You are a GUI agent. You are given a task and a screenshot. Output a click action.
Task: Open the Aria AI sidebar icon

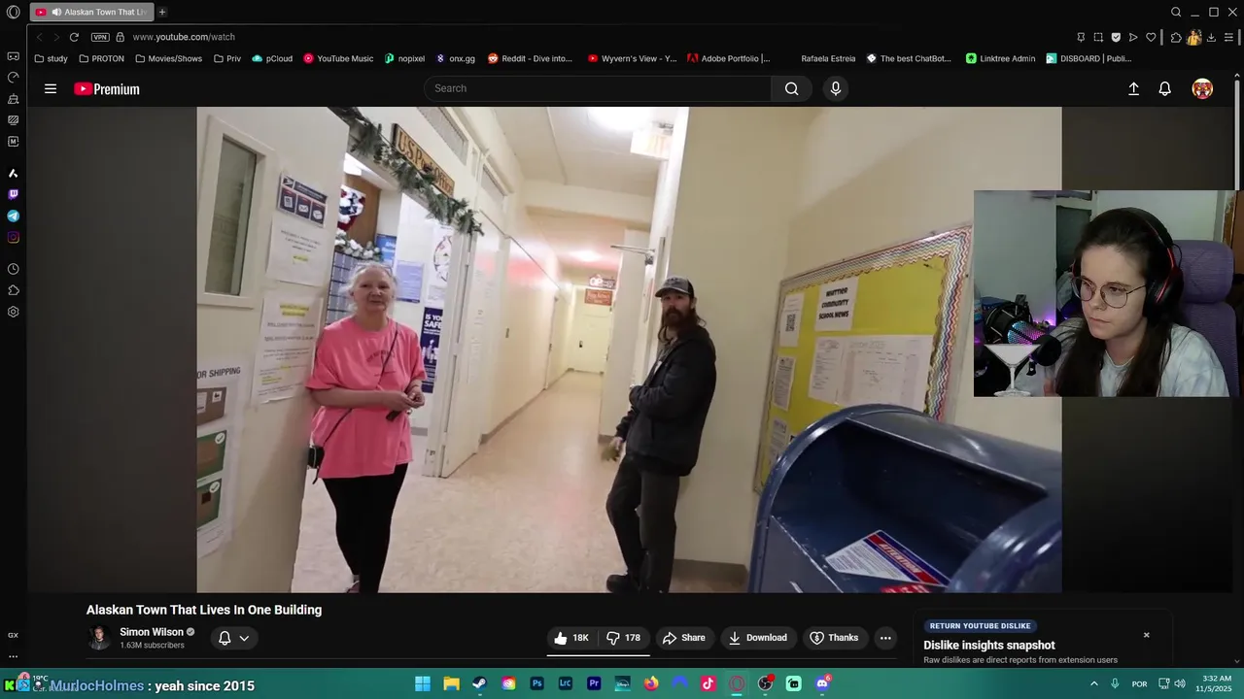pyautogui.click(x=13, y=173)
